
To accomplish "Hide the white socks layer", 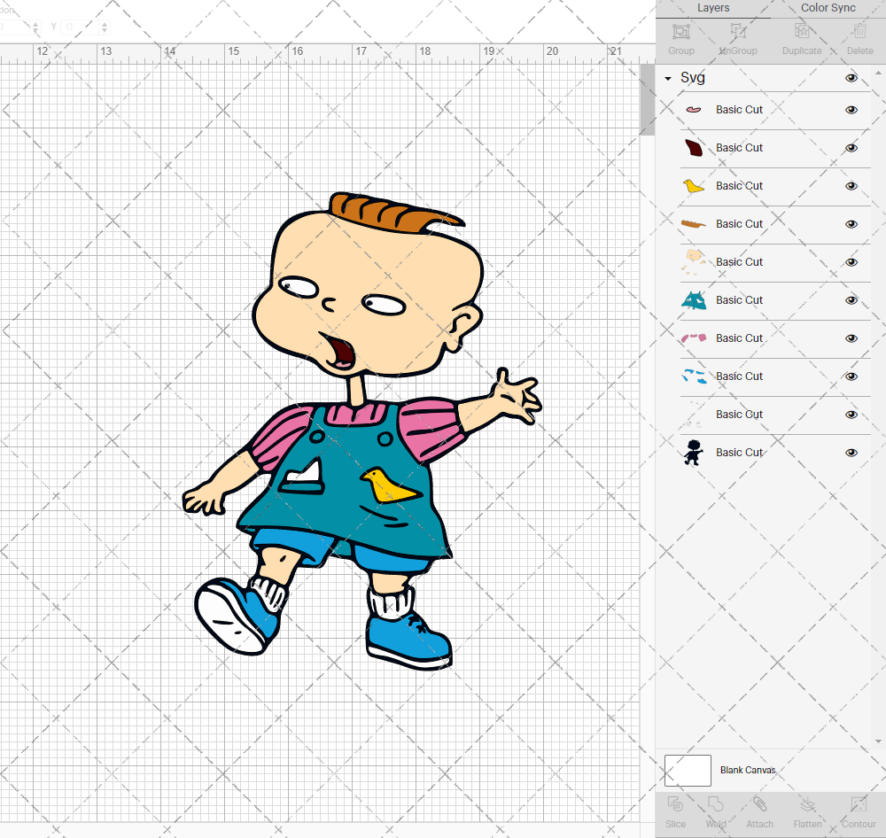I will [x=851, y=415].
